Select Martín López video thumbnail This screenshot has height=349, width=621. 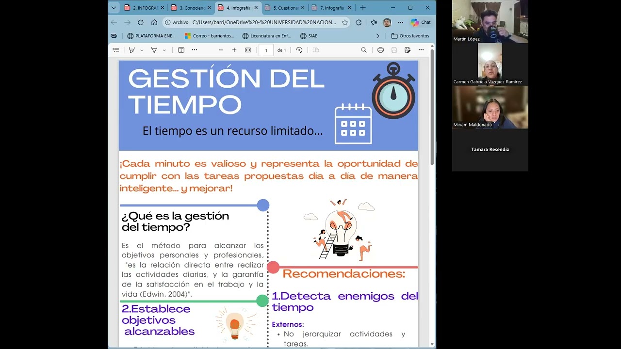pyautogui.click(x=490, y=21)
